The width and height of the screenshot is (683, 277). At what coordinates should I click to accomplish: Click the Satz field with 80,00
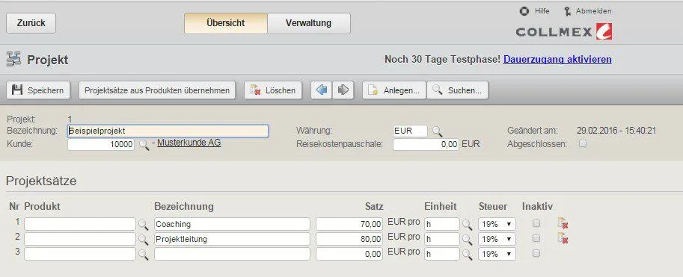coord(349,239)
